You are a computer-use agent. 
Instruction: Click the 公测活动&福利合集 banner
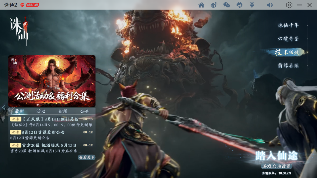52,81
